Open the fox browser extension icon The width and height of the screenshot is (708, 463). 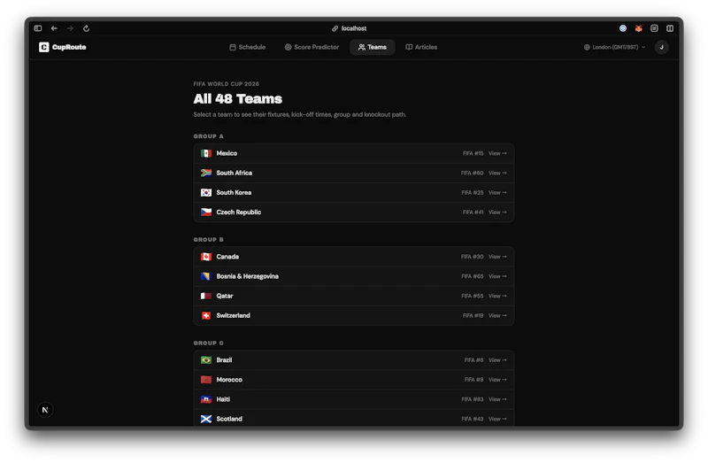(638, 28)
